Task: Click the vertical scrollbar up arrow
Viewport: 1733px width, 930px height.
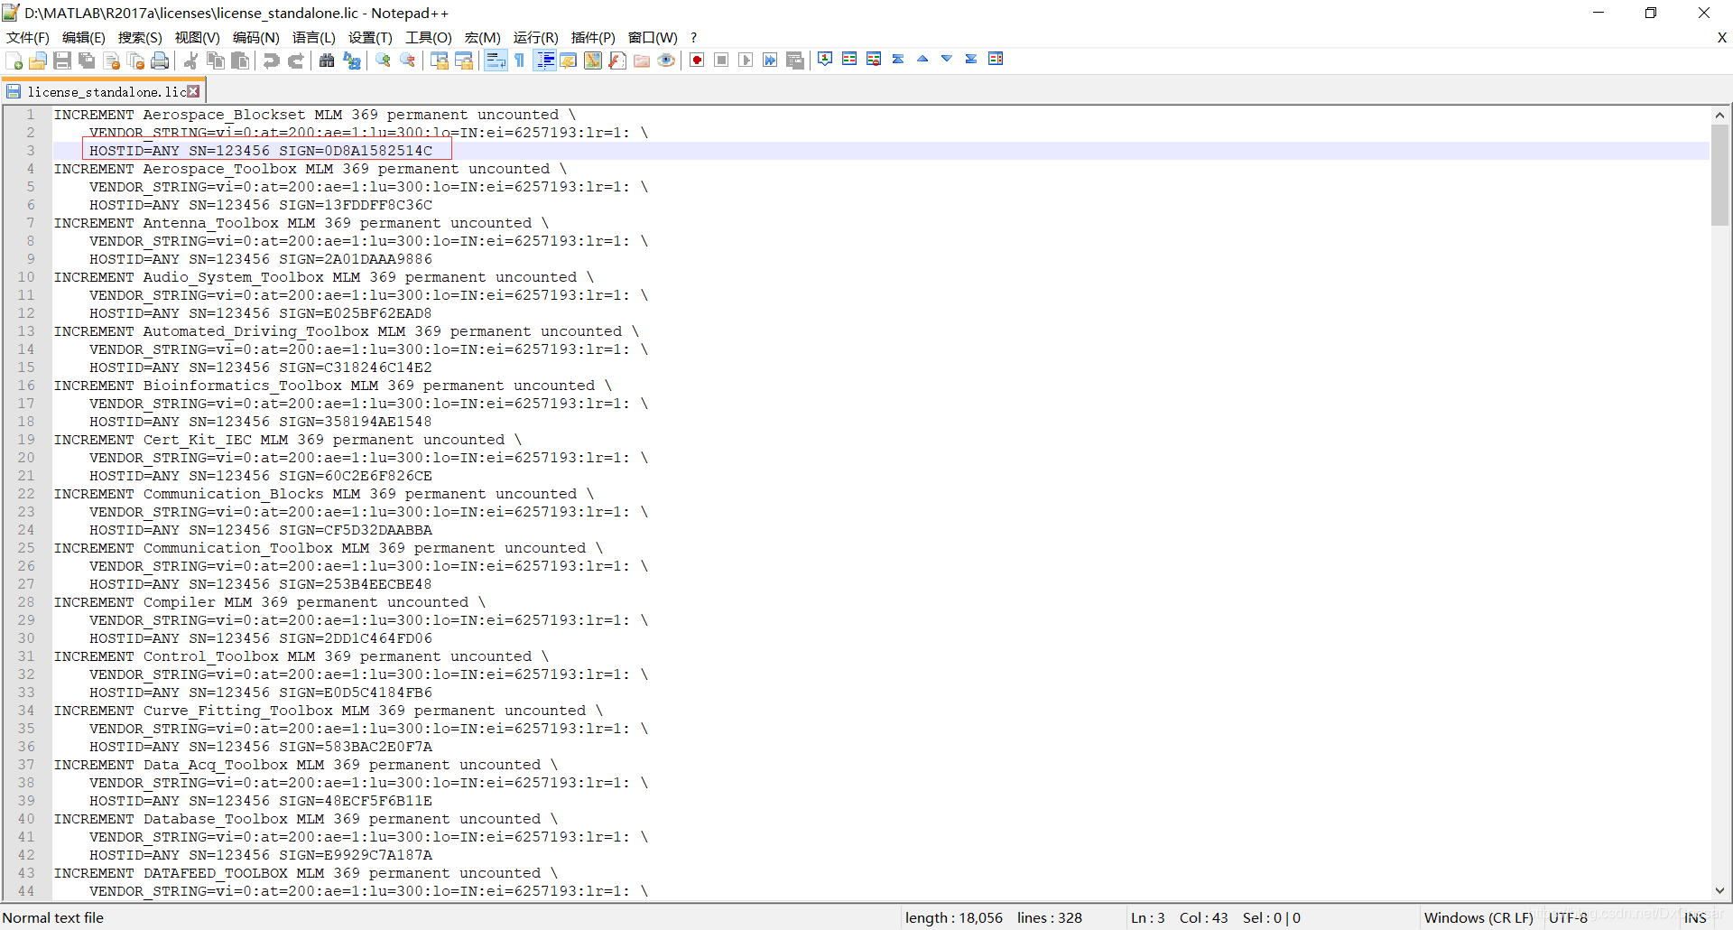Action: (x=1719, y=115)
